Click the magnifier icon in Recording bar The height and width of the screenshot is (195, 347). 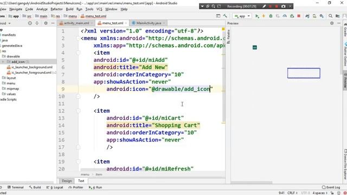click(x=213, y=6)
